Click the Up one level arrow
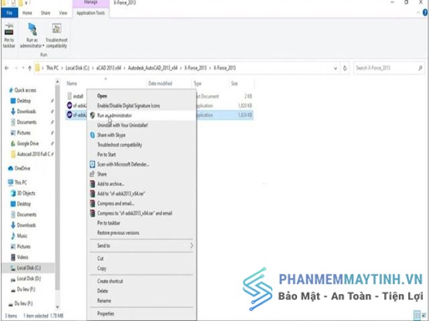This screenshot has height=321, width=429. 29,68
